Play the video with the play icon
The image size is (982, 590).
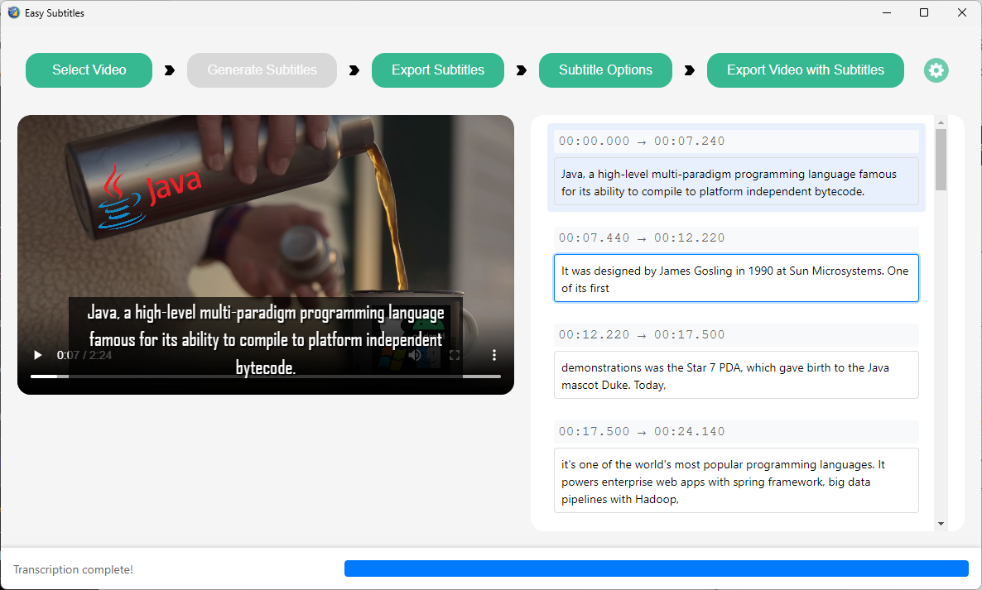37,355
